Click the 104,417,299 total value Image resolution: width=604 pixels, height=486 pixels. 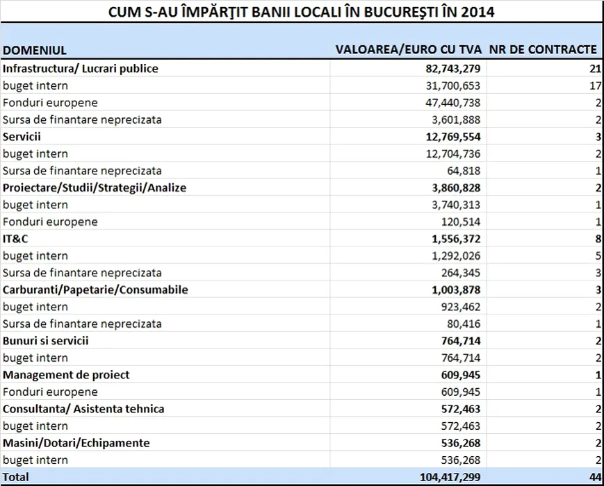[x=448, y=477]
